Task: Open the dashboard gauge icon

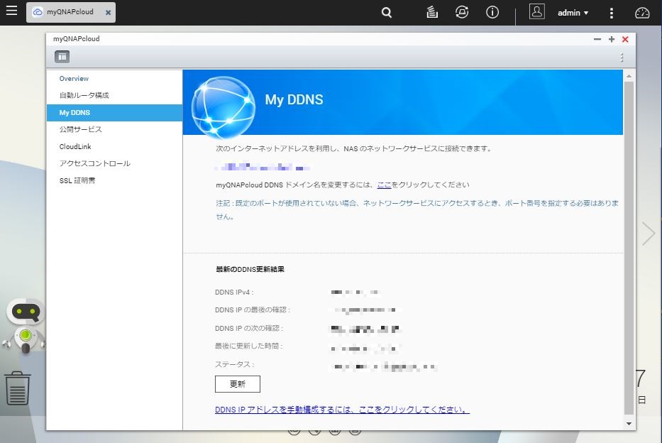Action: 642,13
